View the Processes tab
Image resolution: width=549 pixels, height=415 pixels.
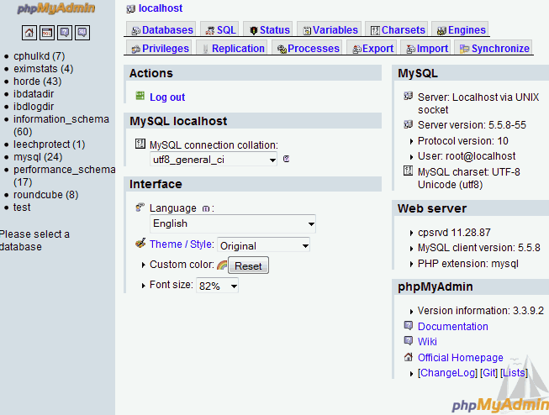tap(309, 49)
